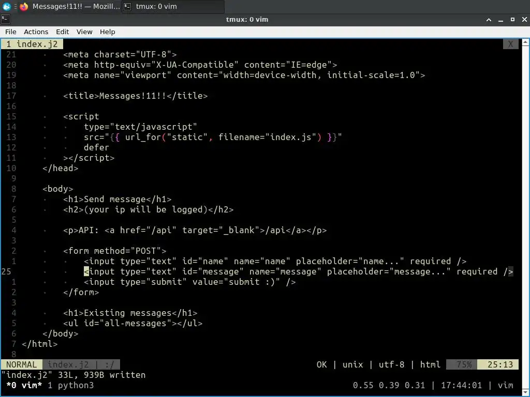
Task: Click the OK status indicator
Action: pyautogui.click(x=321, y=364)
